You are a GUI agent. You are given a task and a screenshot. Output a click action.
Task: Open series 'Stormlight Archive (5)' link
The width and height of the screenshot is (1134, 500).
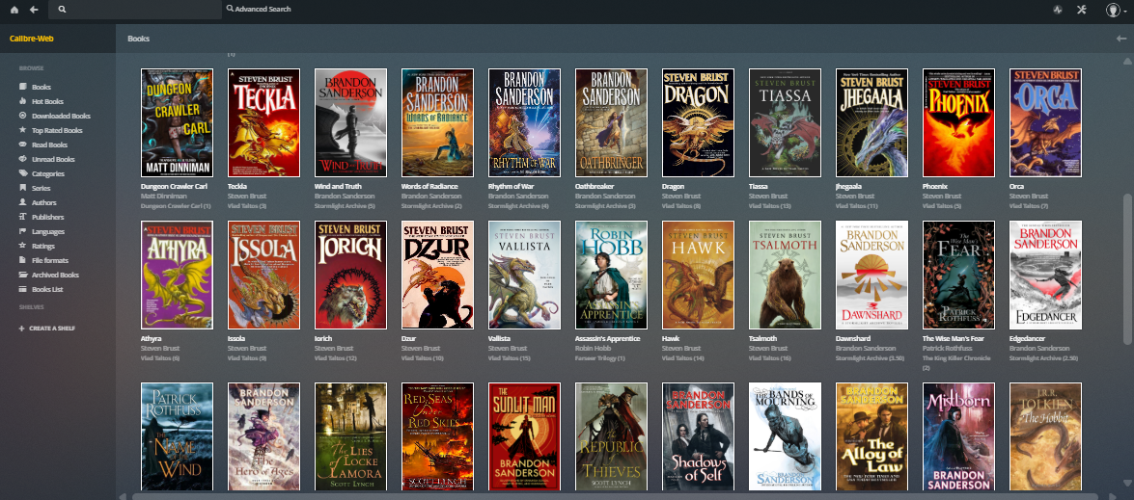(x=345, y=205)
